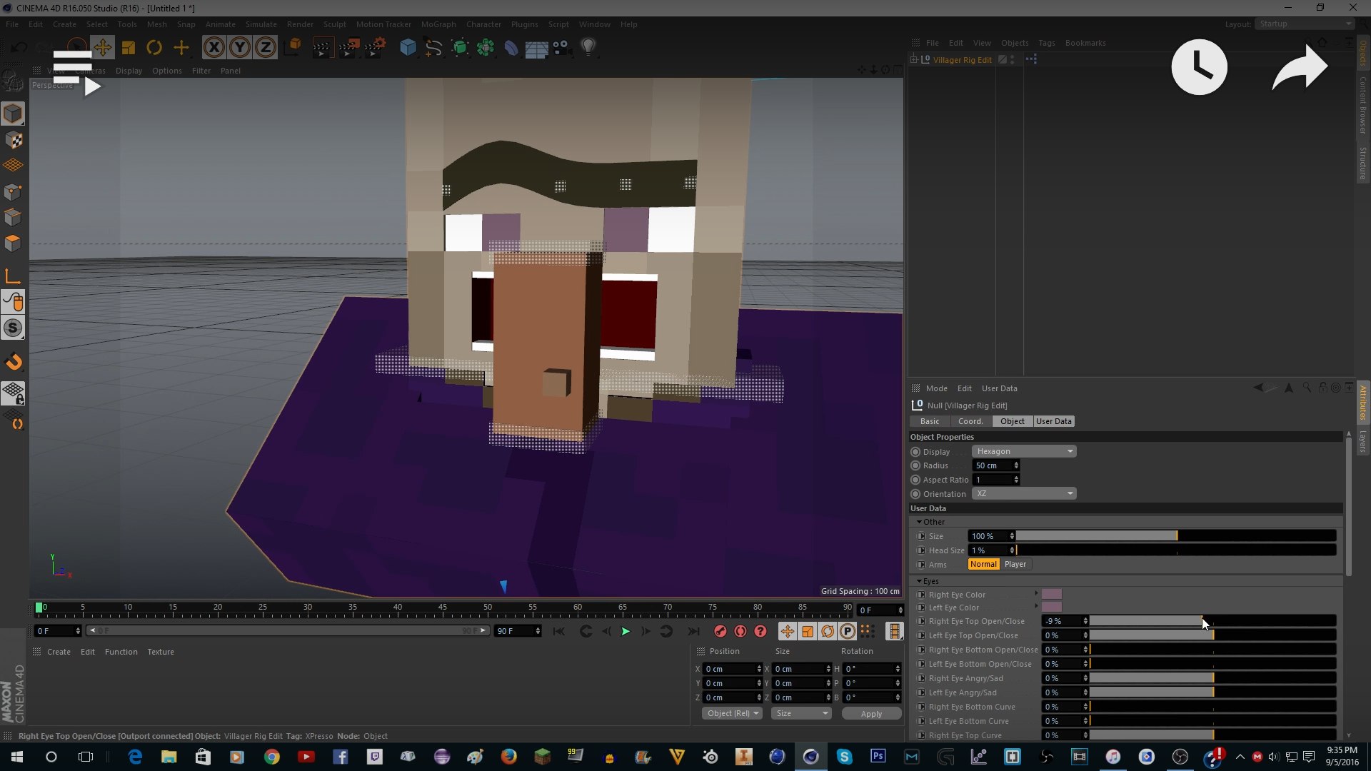Open Edit Render Settings gear clapperboard
This screenshot has height=771, width=1371.
(375, 48)
